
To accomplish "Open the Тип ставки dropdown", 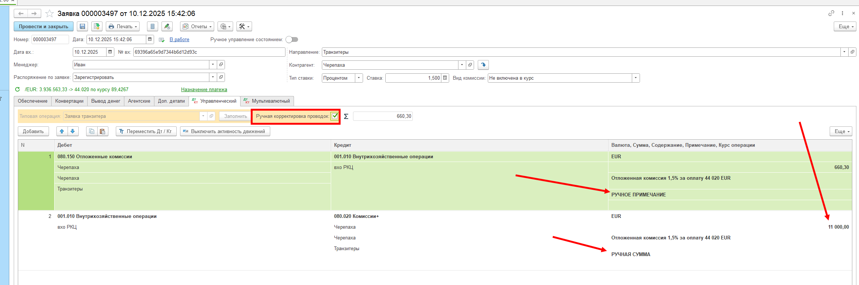I will click(x=359, y=78).
